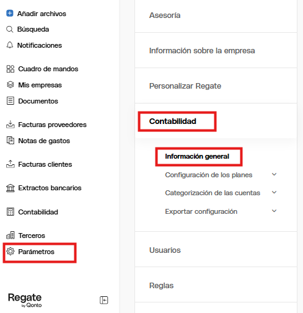Screen dimensions: 303x313
Task: Click the Extractos bancarios bank icon
Action: pos(11,188)
